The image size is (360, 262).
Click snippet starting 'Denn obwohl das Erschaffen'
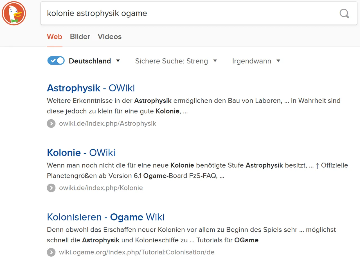pyautogui.click(x=192, y=235)
